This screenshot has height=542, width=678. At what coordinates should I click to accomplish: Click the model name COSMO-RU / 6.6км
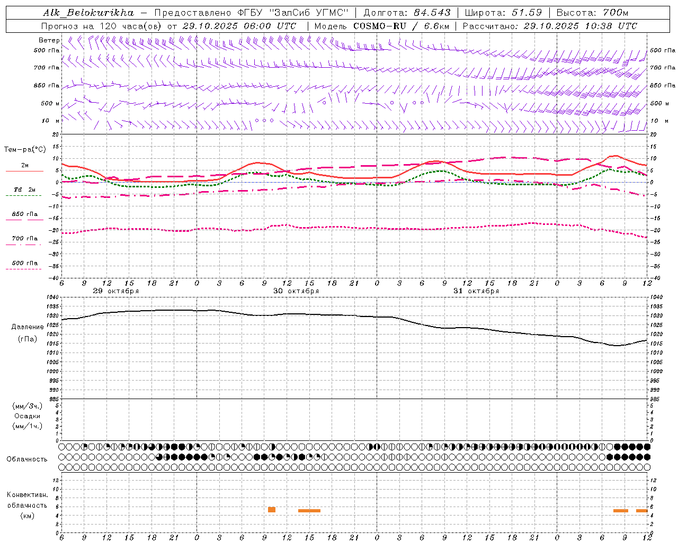click(x=402, y=25)
